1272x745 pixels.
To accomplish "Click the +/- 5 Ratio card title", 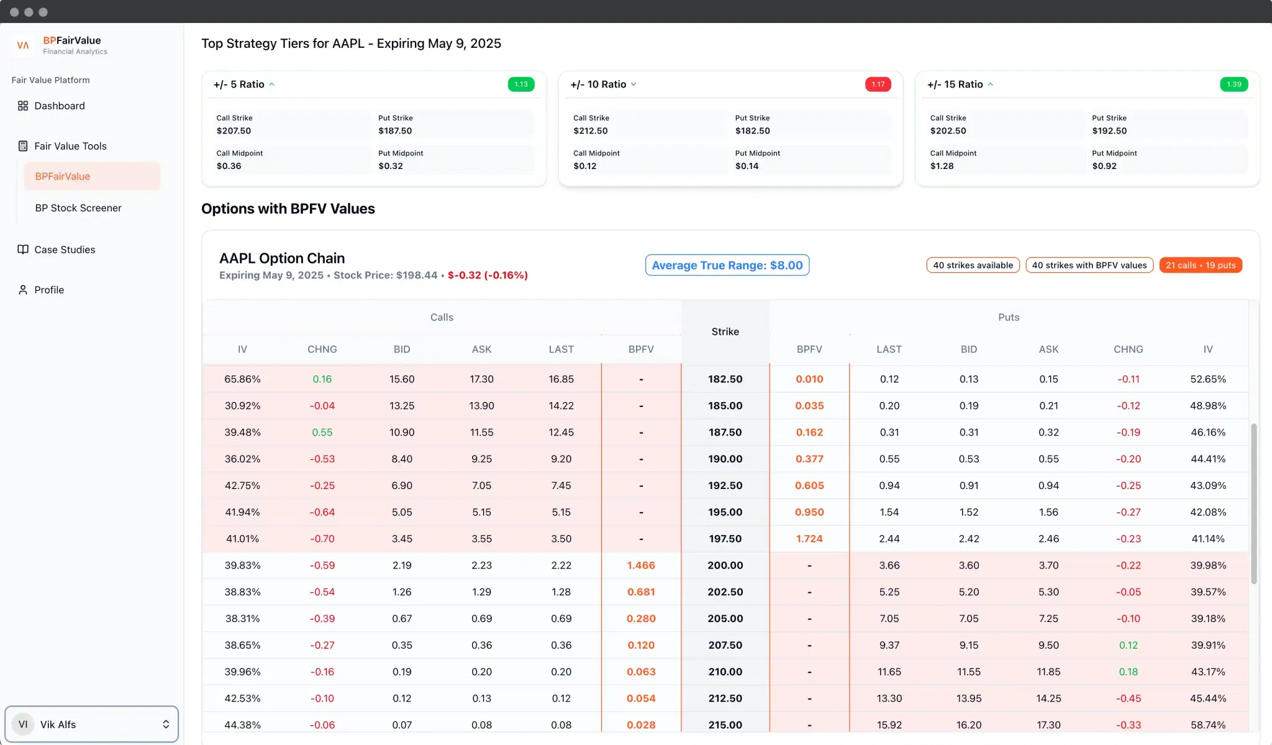I will click(239, 85).
